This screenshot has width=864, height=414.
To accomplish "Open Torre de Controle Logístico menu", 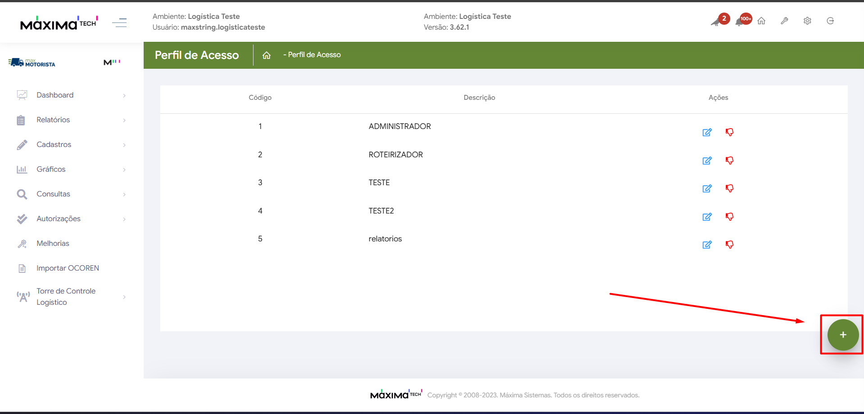I will (72, 297).
